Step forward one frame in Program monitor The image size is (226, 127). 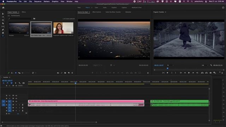(x=193, y=73)
